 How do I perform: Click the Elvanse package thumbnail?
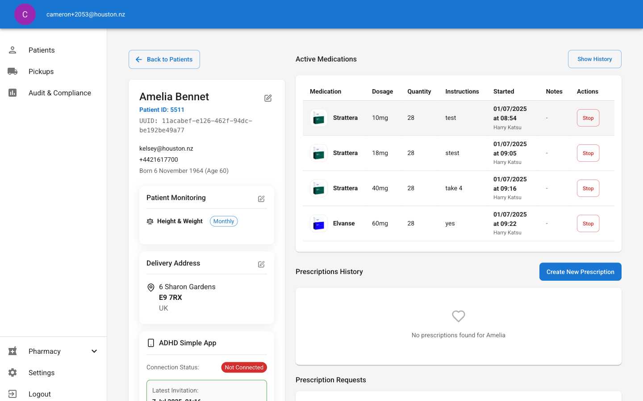[319, 224]
